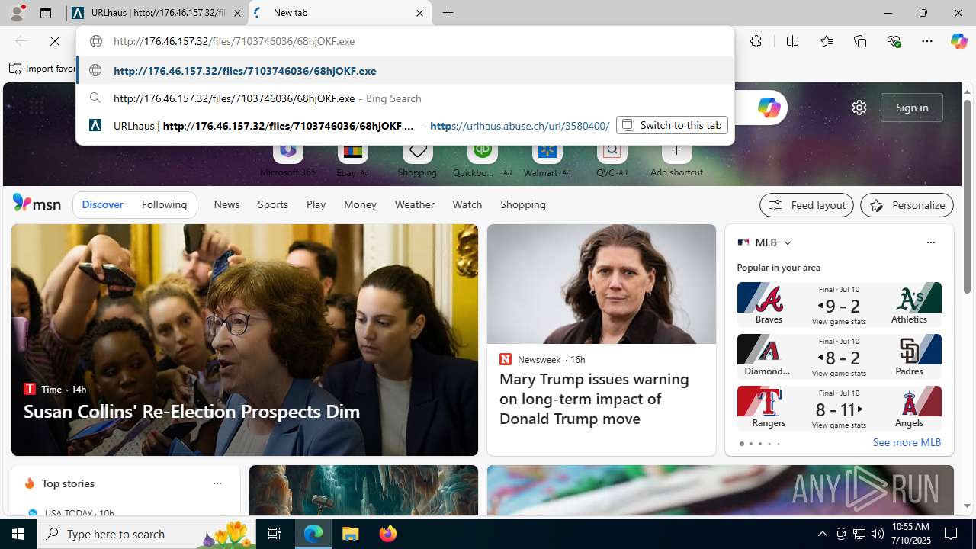Click the address bar input
The height and width of the screenshot is (549, 976).
point(405,41)
